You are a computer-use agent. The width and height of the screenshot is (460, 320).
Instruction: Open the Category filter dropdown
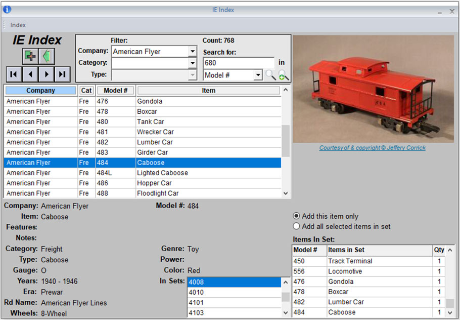pos(193,63)
